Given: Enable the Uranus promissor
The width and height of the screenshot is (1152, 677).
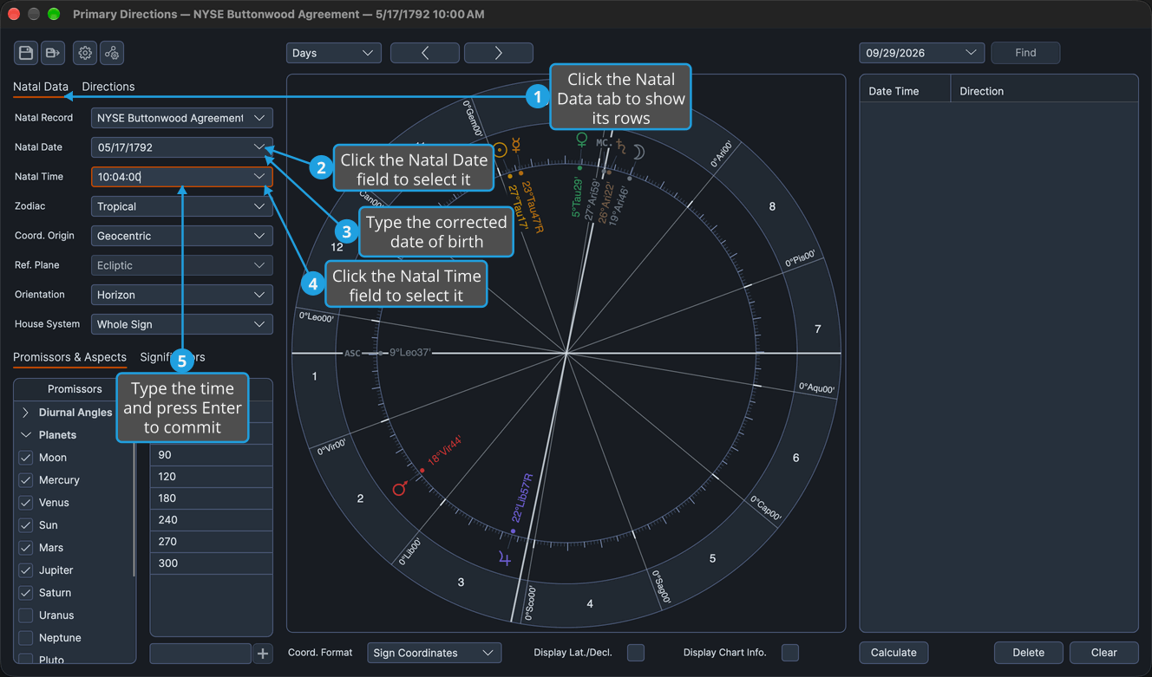Looking at the screenshot, I should (26, 615).
